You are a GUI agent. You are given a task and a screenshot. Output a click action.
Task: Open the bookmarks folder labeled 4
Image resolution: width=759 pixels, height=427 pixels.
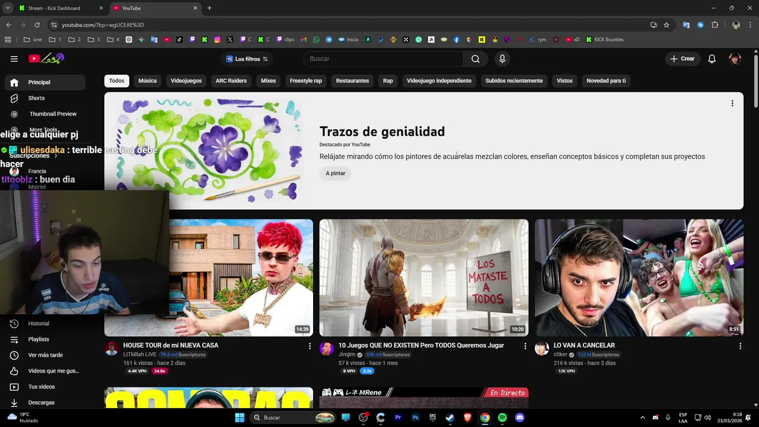coord(113,40)
